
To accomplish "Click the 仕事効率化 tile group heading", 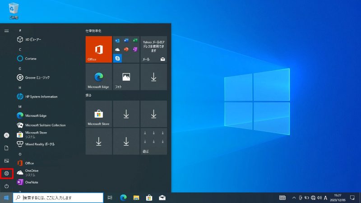I will [x=93, y=31].
